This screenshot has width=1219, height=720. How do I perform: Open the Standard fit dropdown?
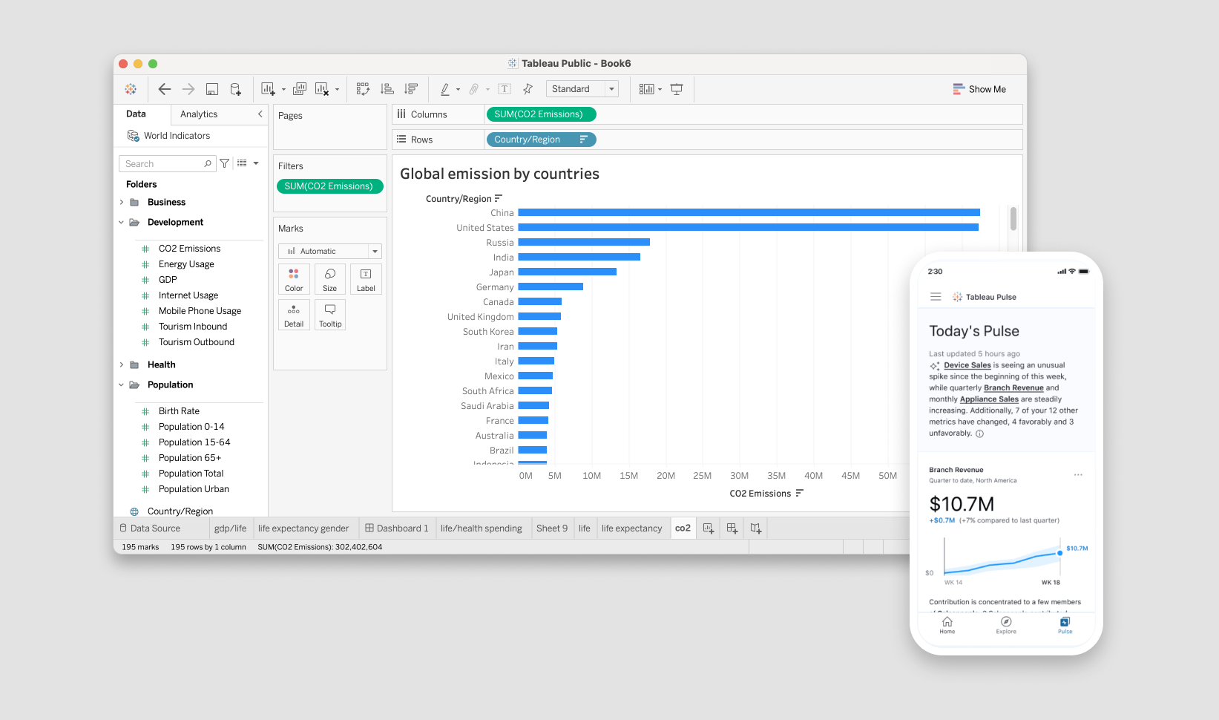[x=582, y=89]
